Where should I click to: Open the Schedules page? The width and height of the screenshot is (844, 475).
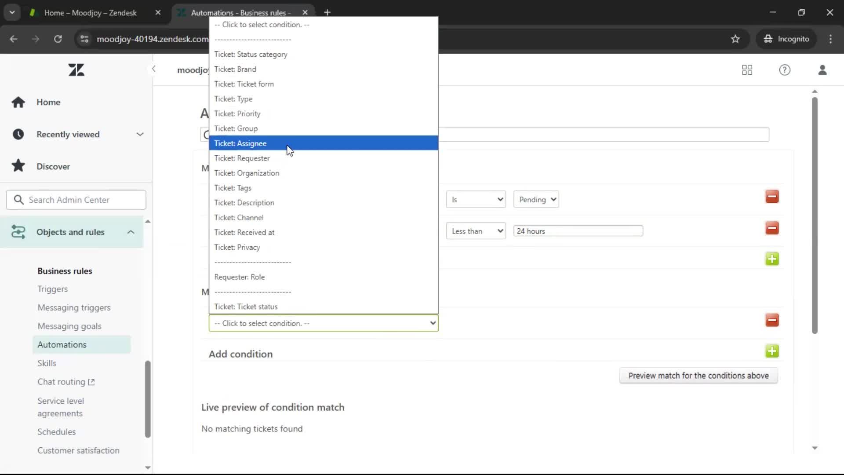56,432
